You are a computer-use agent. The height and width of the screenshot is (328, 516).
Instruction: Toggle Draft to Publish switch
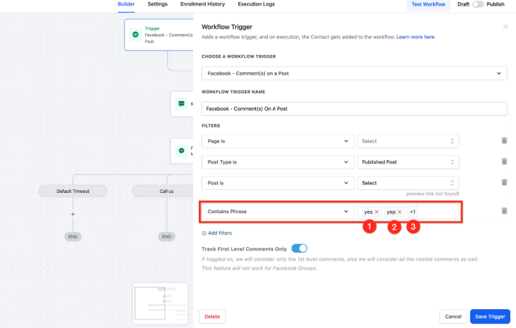[x=478, y=4]
